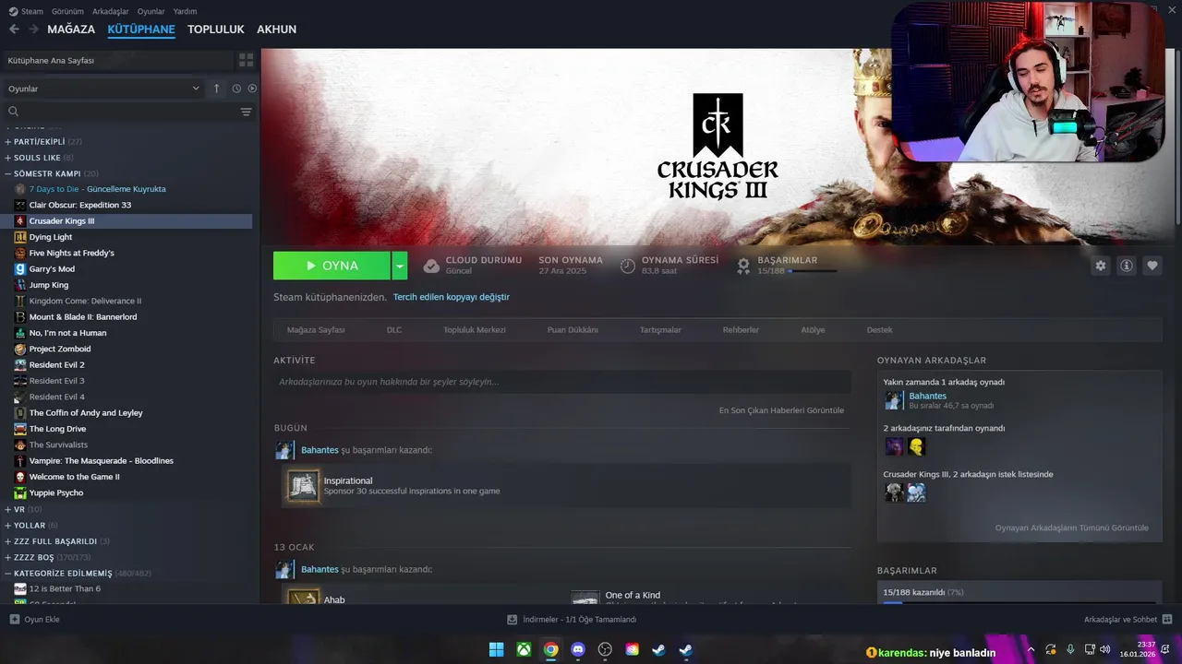Open the Tartışmalar tab
This screenshot has width=1182, height=664.
[x=660, y=330]
